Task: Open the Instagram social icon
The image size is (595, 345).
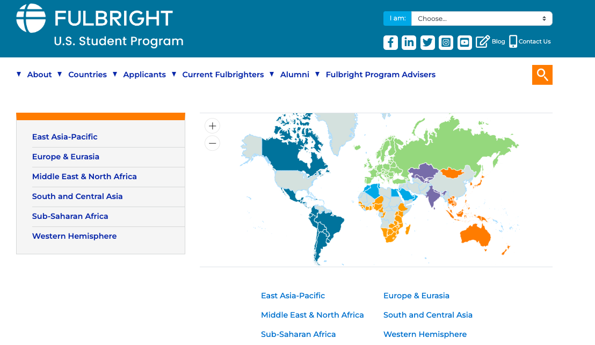Action: [446, 42]
